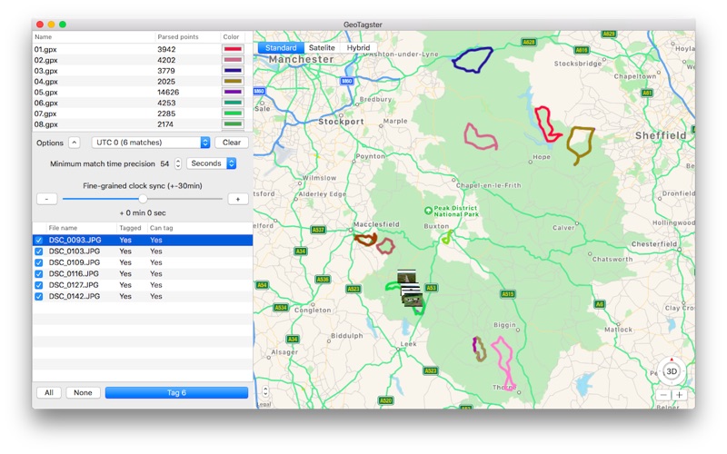Click the map legal stepper control
Viewport: 727px width, 454px height.
click(x=265, y=391)
